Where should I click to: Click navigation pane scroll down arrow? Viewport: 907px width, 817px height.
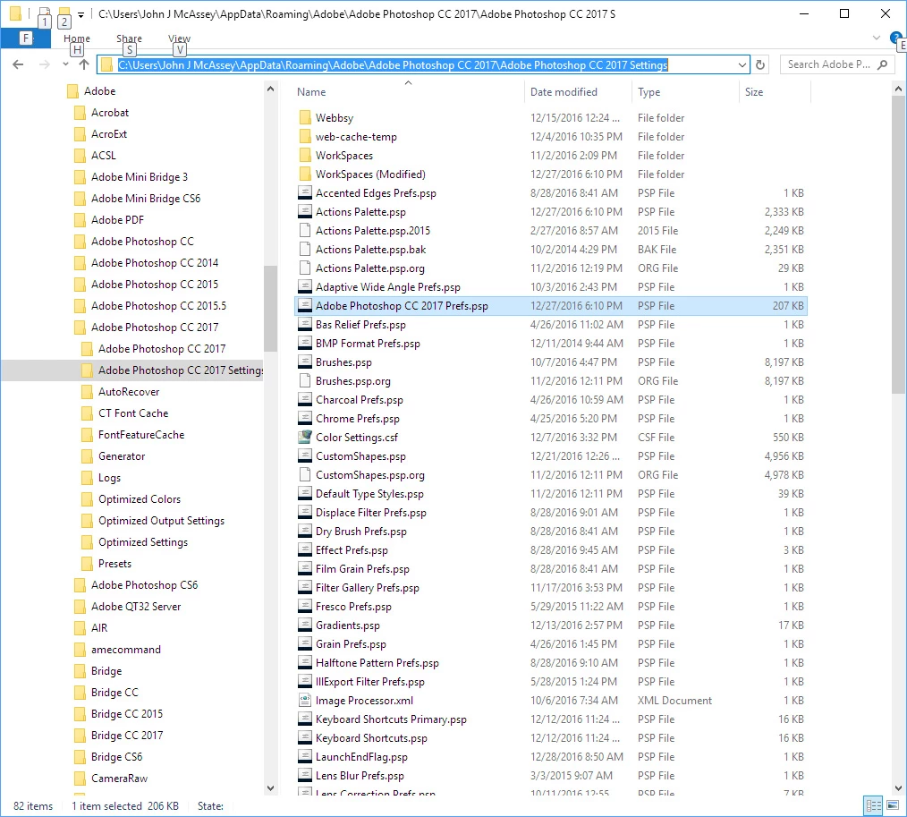click(x=270, y=787)
